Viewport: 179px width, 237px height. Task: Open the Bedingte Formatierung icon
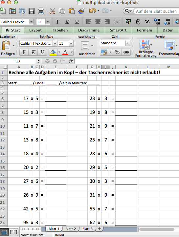click(x=145, y=45)
